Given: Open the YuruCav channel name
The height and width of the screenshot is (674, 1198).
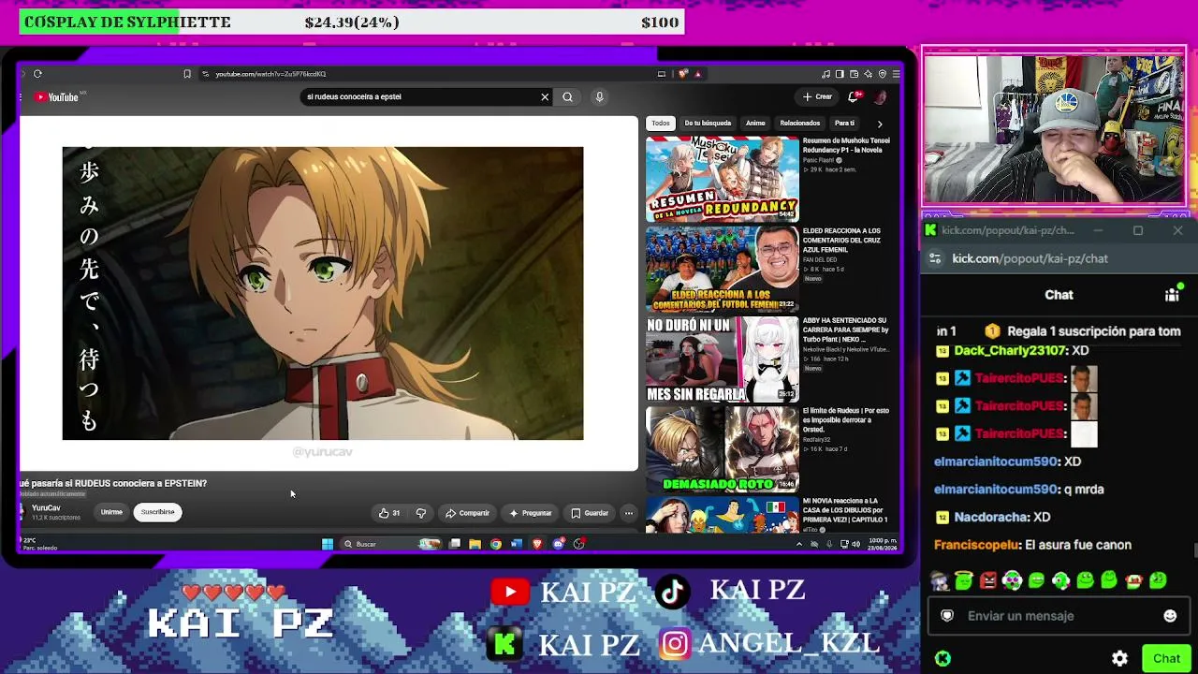Looking at the screenshot, I should 46,507.
